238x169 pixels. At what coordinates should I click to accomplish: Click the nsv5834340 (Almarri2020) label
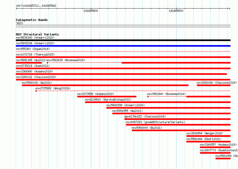(x=35, y=38)
